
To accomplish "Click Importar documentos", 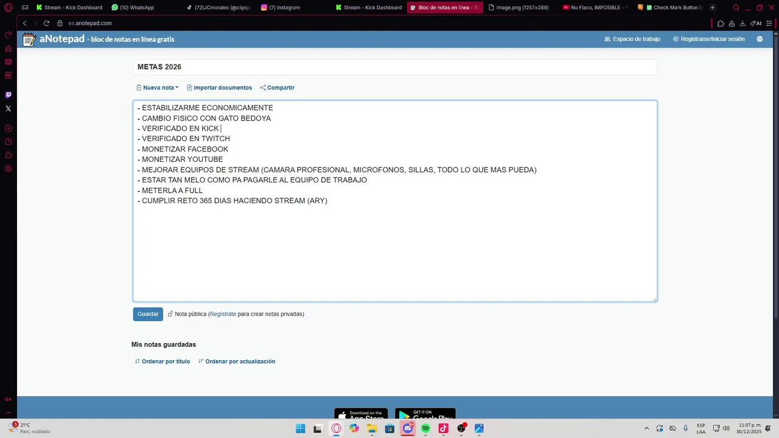I will click(219, 88).
